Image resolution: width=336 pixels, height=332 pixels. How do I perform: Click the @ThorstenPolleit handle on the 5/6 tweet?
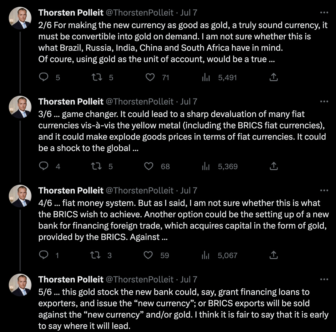tap(139, 279)
